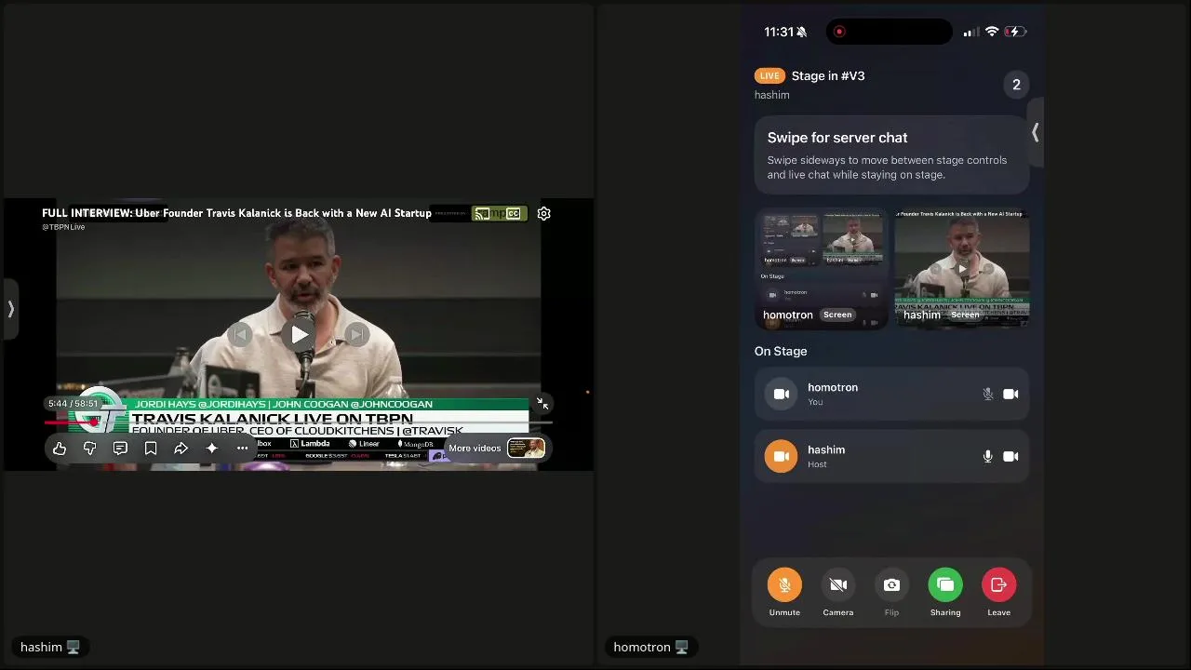Image resolution: width=1191 pixels, height=670 pixels.
Task: Flip the camera
Action: click(891, 585)
